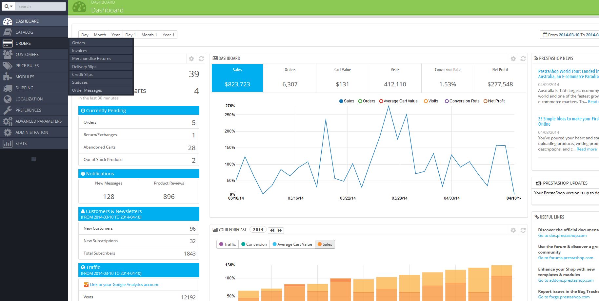This screenshot has width=599, height=301.
Task: Refresh the Dashboard chart panel
Action: pos(523,59)
